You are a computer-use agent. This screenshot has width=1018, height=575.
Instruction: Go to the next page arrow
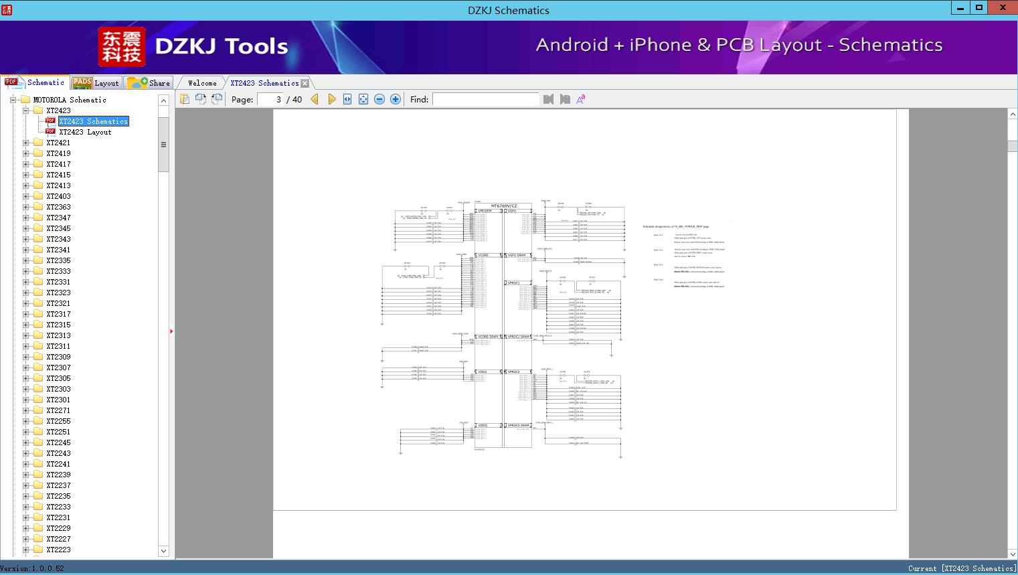pyautogui.click(x=331, y=99)
